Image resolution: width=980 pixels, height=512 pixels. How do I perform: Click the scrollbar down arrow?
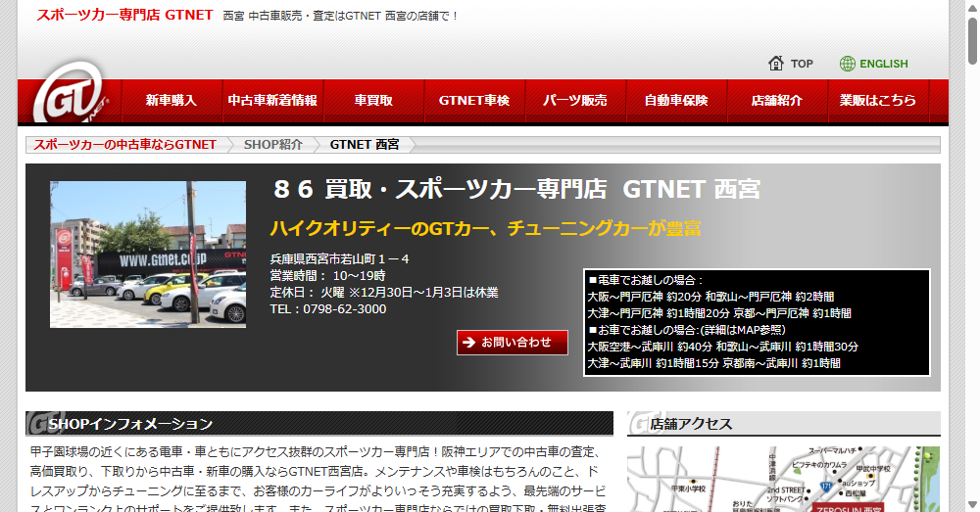tap(970, 503)
